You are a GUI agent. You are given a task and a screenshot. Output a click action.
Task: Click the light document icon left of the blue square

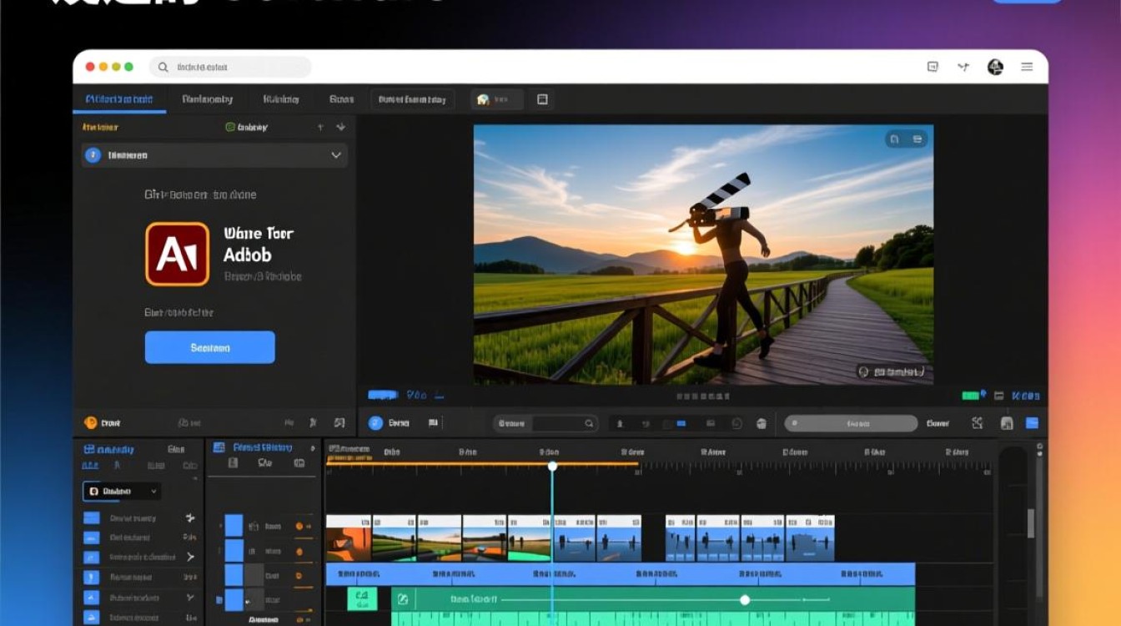click(x=1007, y=423)
